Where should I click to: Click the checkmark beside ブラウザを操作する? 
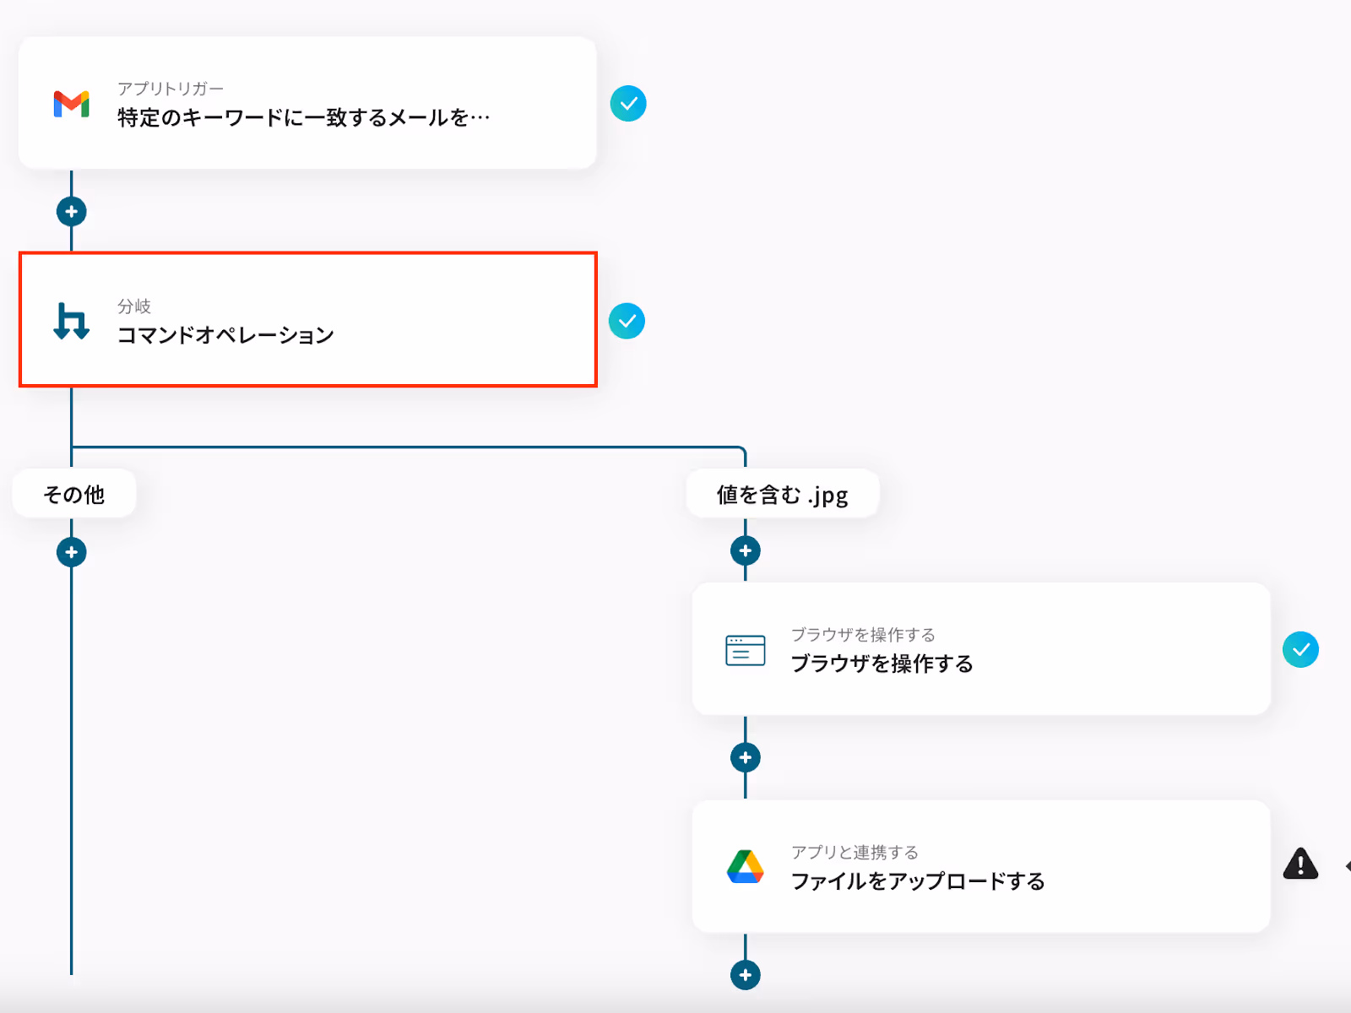click(x=1301, y=649)
